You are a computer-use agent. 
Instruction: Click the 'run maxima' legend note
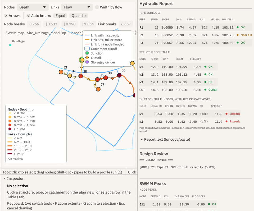15,159
